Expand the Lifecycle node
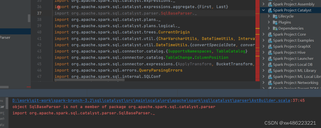 click(x=269, y=16)
